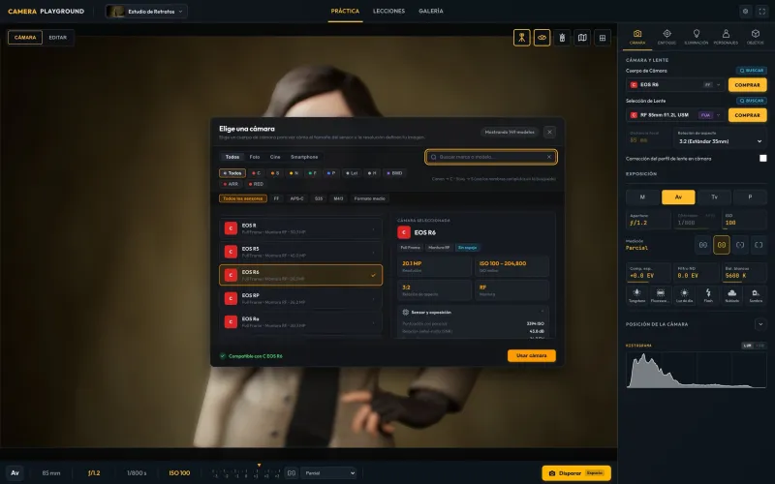Click the Bal. blancos 5600 K slider

point(744,273)
